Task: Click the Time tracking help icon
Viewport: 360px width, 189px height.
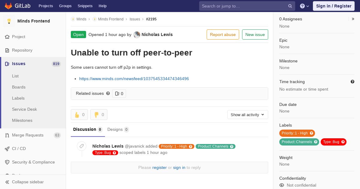Action: [x=352, y=82]
